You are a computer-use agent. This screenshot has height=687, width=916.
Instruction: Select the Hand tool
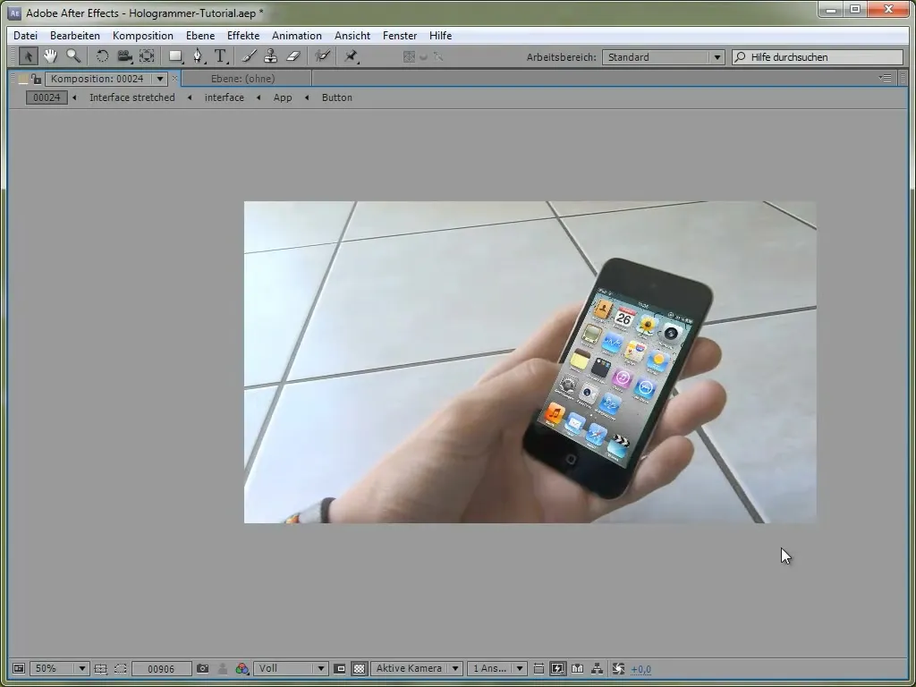click(50, 56)
